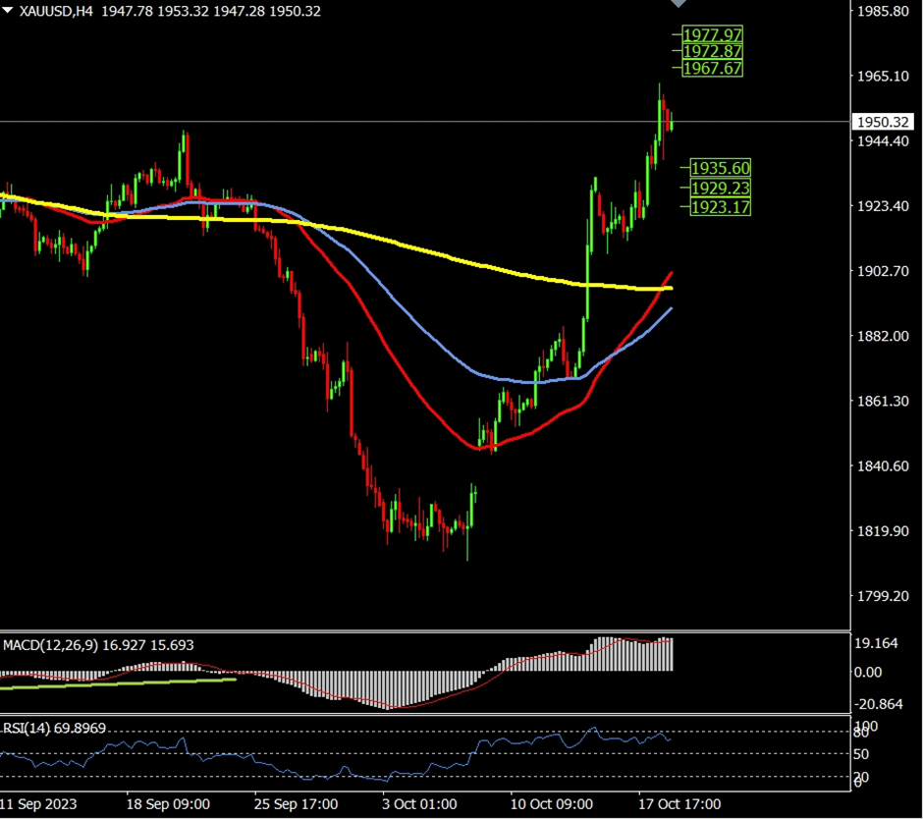Click the 1935.60 support level label
Viewport: 923px width, 819px height.
[x=720, y=168]
